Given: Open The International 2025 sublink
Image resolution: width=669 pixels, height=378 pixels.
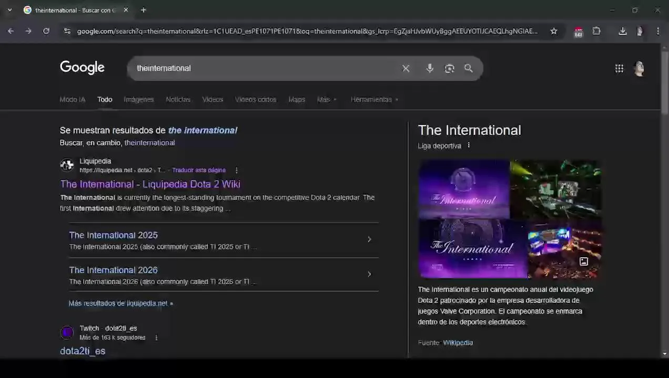Looking at the screenshot, I should [x=114, y=235].
